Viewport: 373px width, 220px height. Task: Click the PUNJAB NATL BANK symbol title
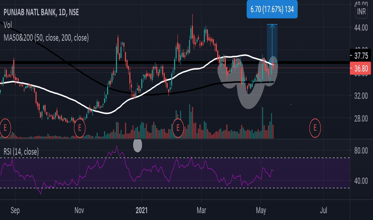pos(41,12)
